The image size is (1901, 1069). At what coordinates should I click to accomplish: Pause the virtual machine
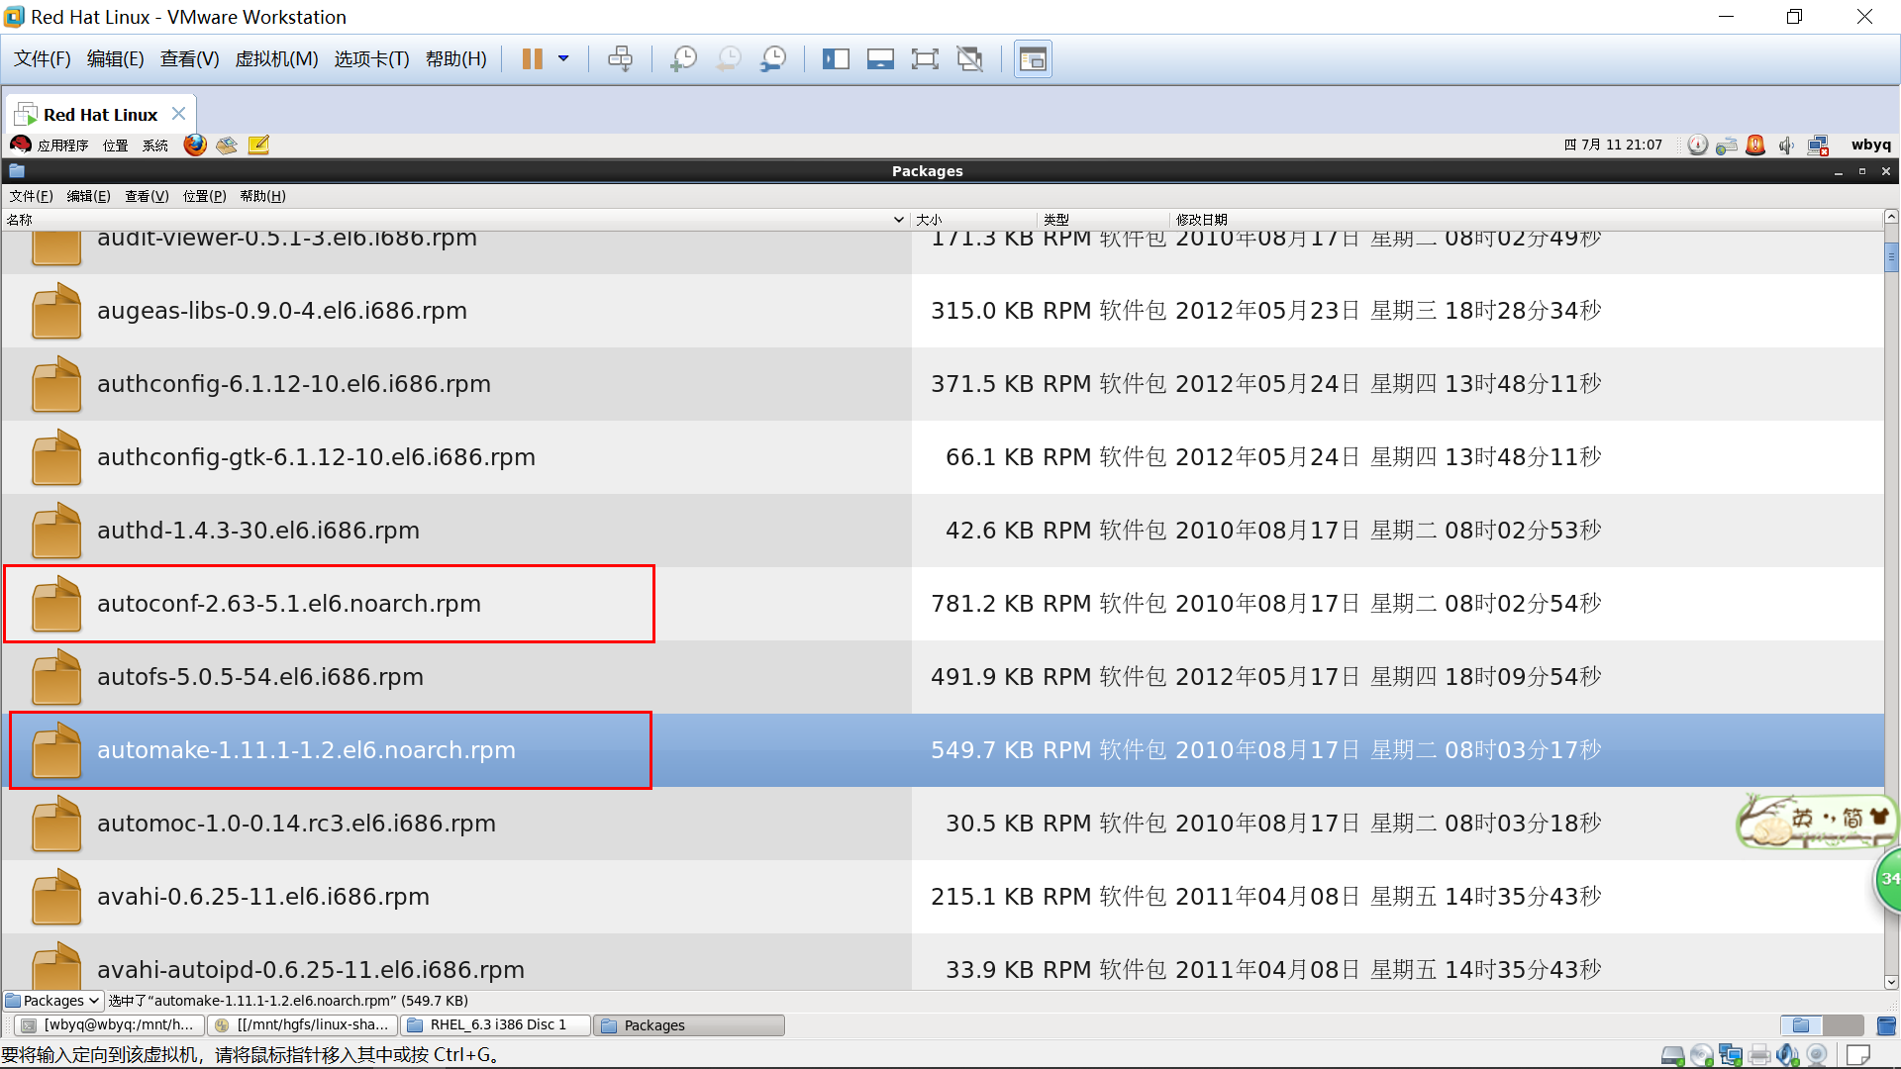(532, 59)
